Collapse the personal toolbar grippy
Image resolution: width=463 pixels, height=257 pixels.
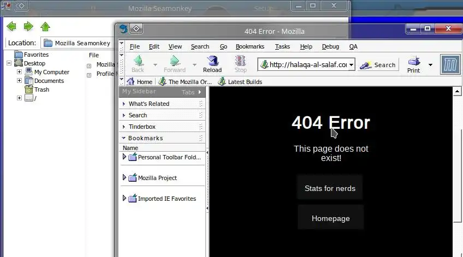[121, 81]
